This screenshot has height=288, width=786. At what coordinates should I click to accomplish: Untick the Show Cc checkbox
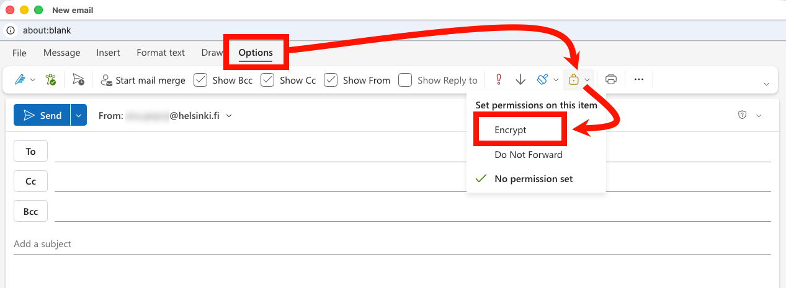click(x=267, y=80)
